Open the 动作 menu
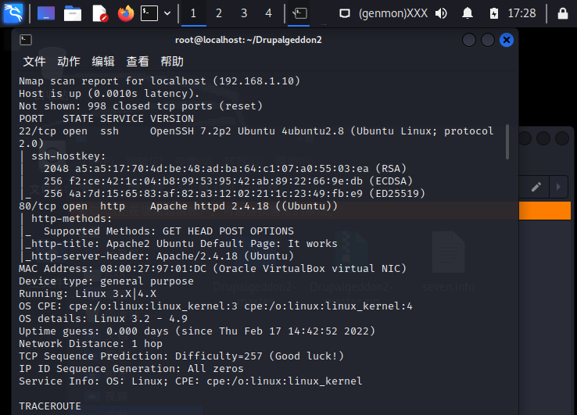 (69, 62)
